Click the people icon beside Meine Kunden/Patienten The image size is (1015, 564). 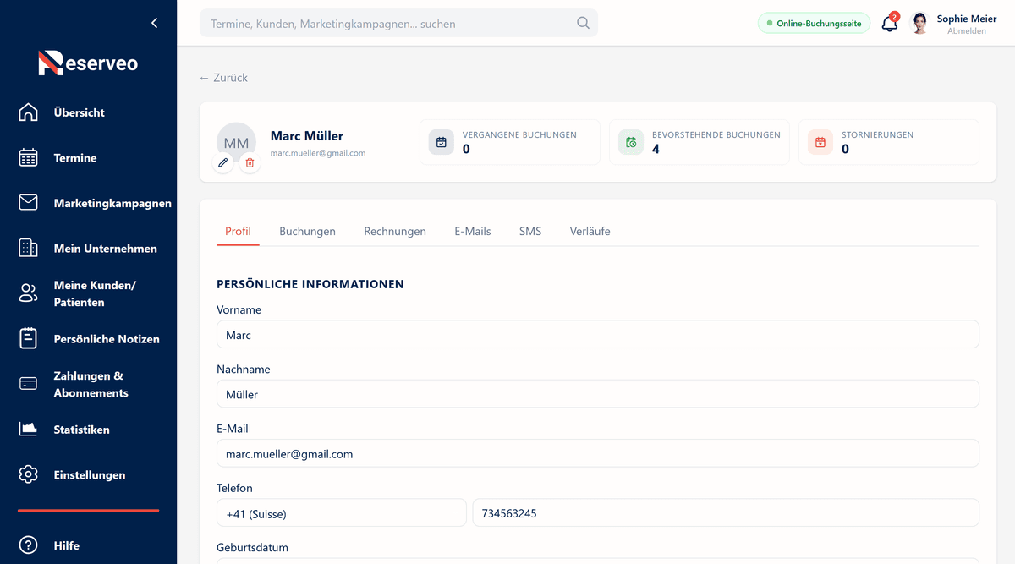tap(29, 293)
